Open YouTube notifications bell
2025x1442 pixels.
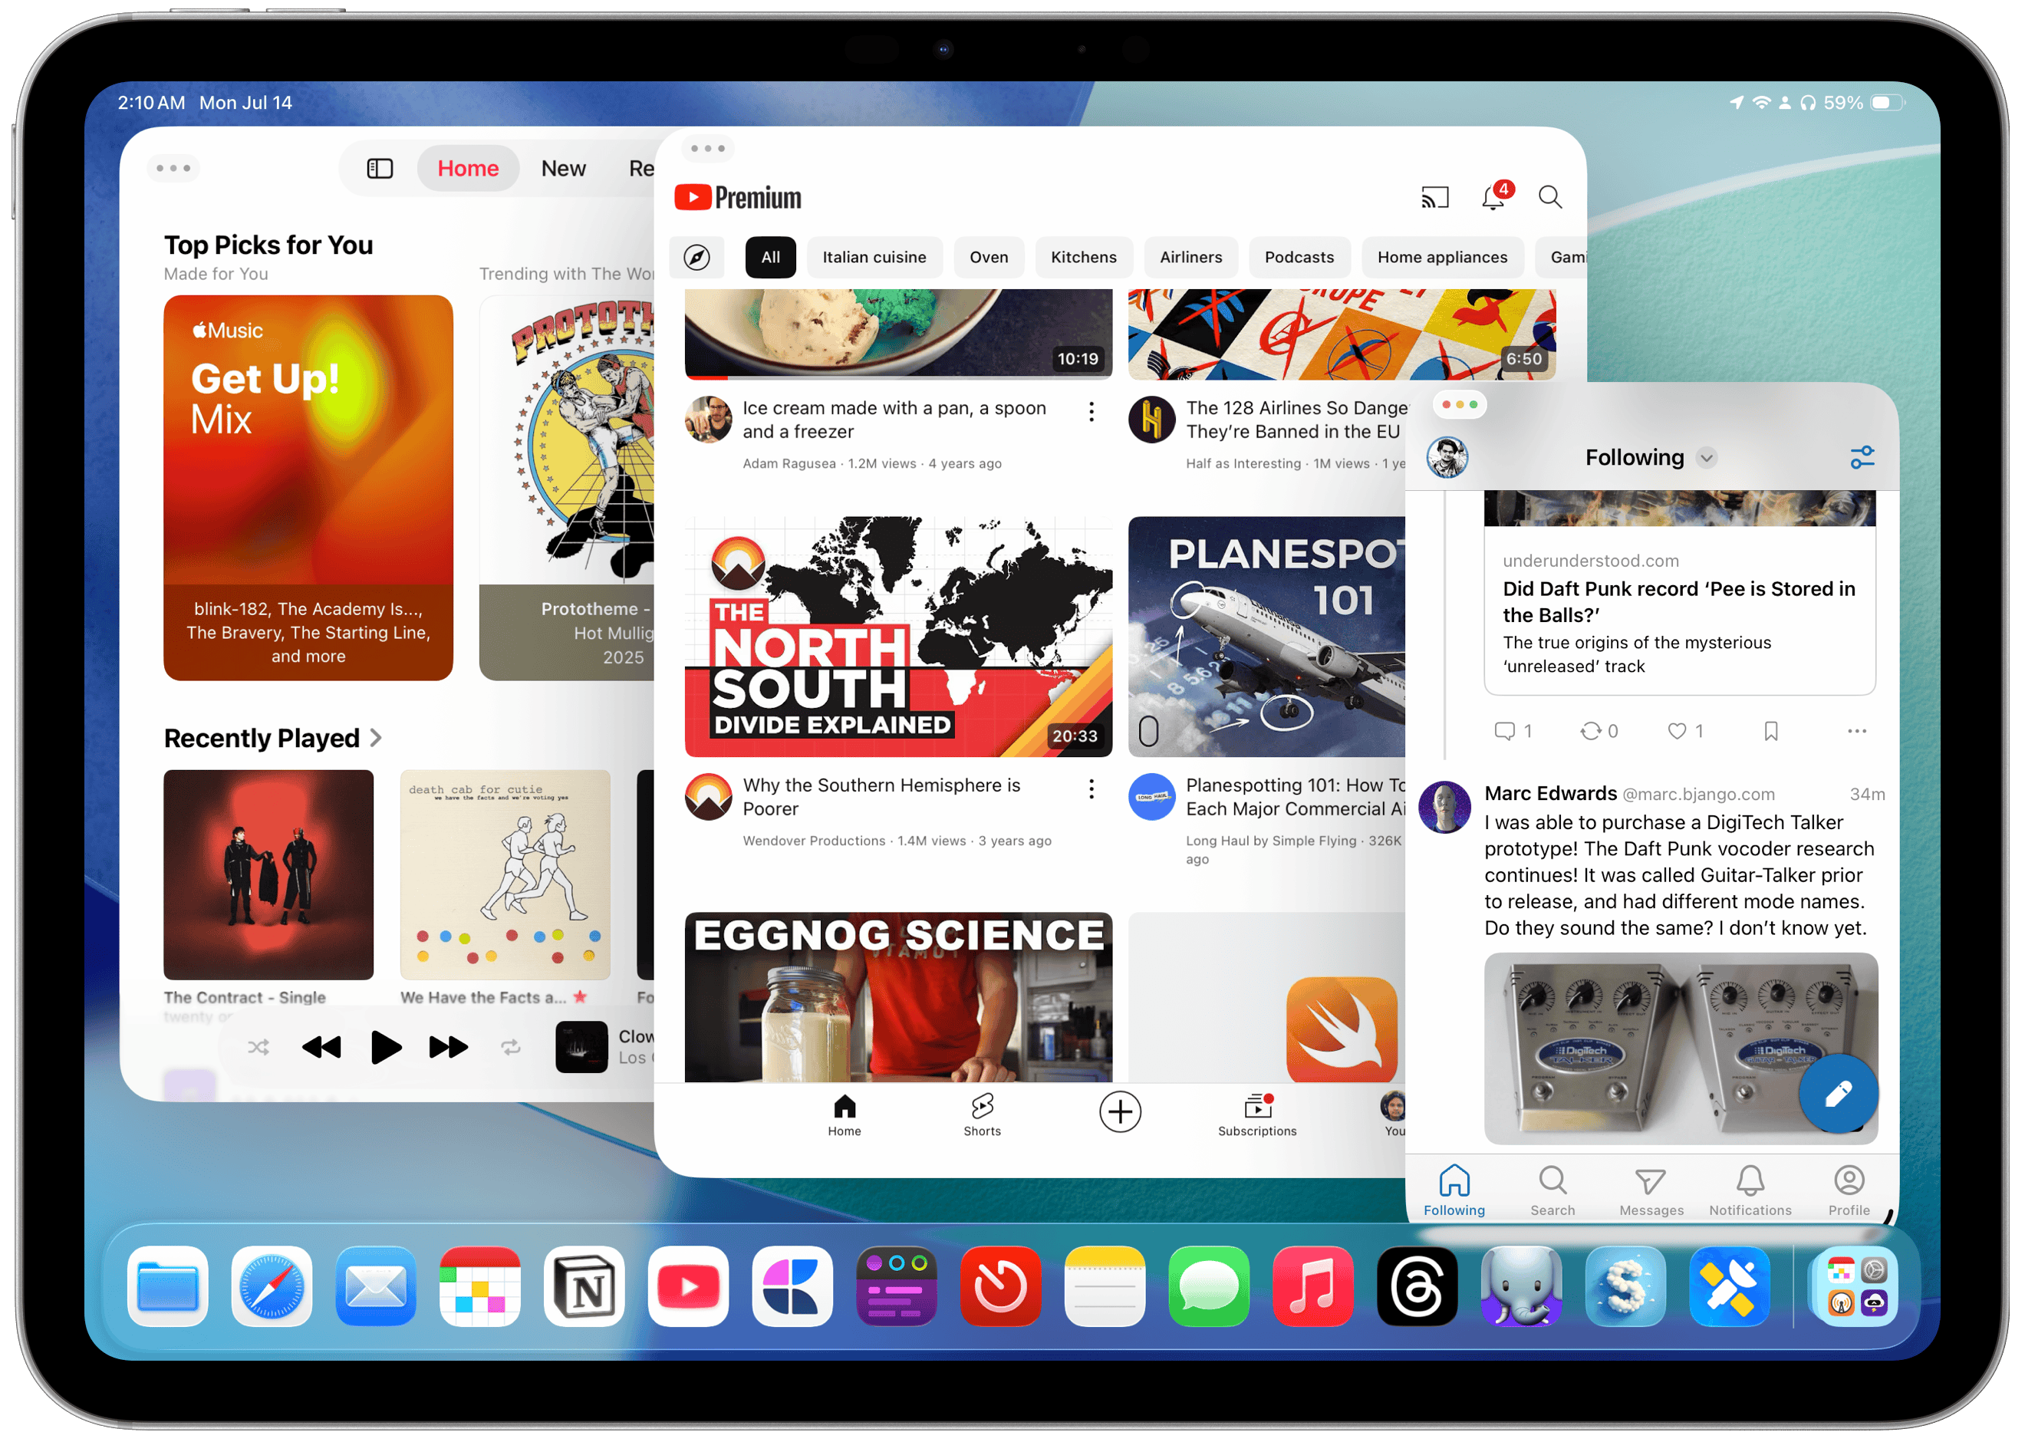coord(1495,196)
